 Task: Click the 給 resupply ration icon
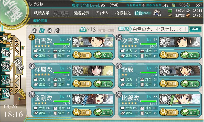click(83, 30)
